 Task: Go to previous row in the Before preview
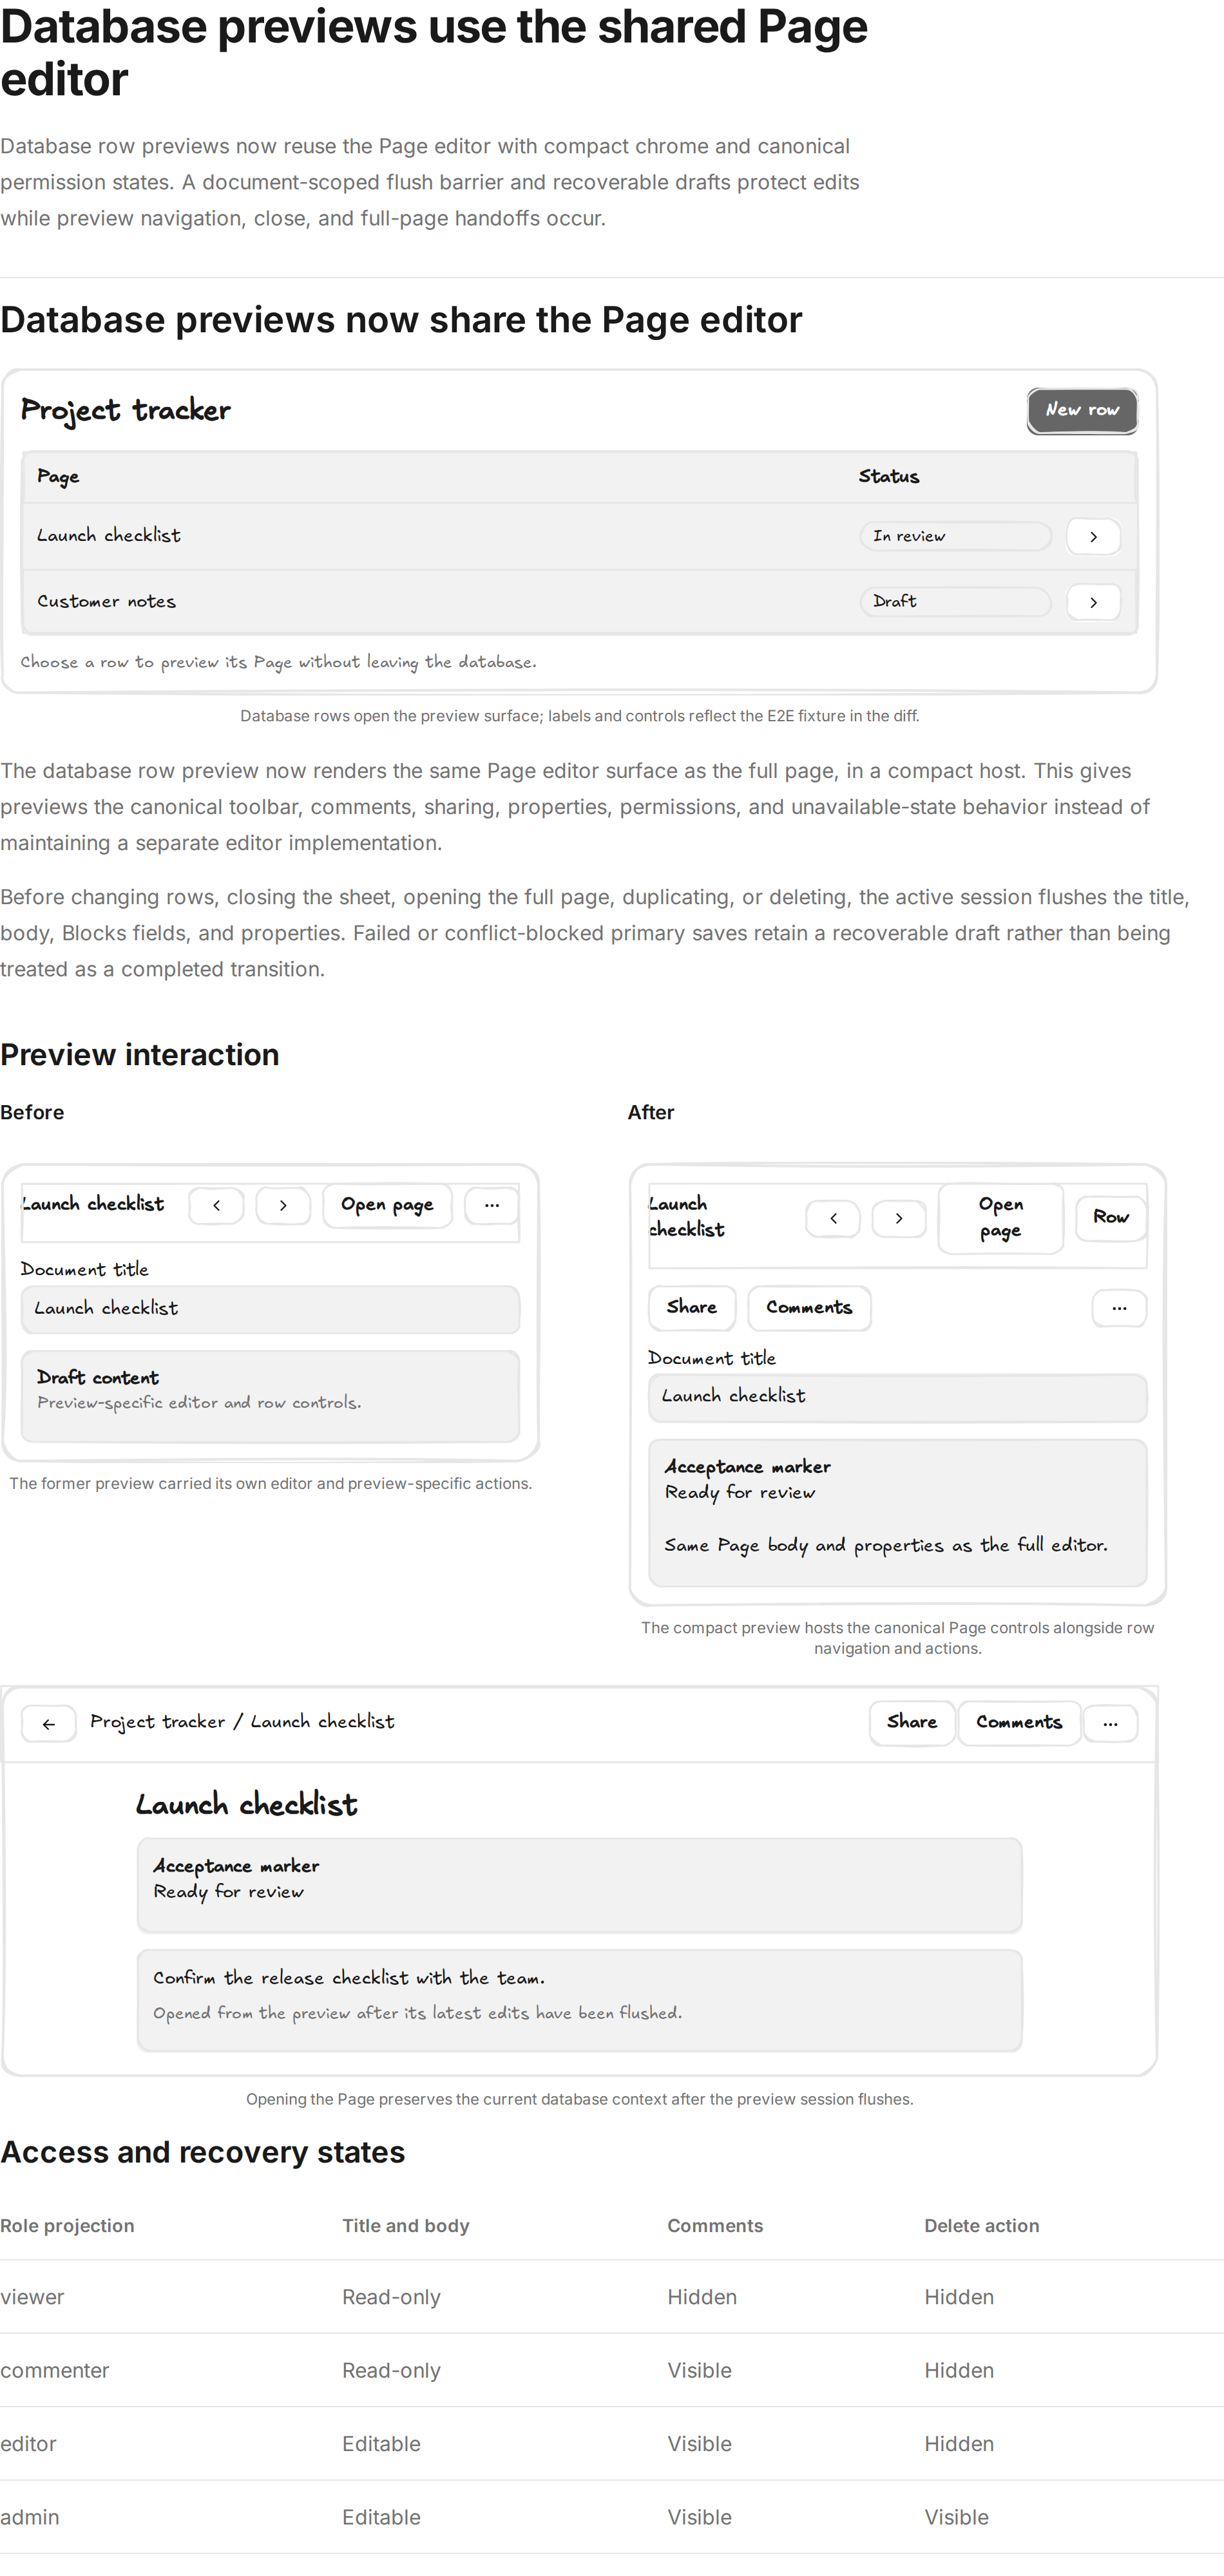coord(216,1206)
